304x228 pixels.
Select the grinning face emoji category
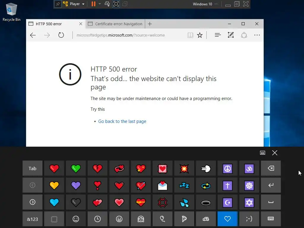tap(119, 219)
